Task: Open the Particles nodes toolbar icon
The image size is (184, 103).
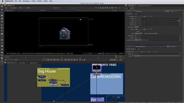Action: click(2, 37)
